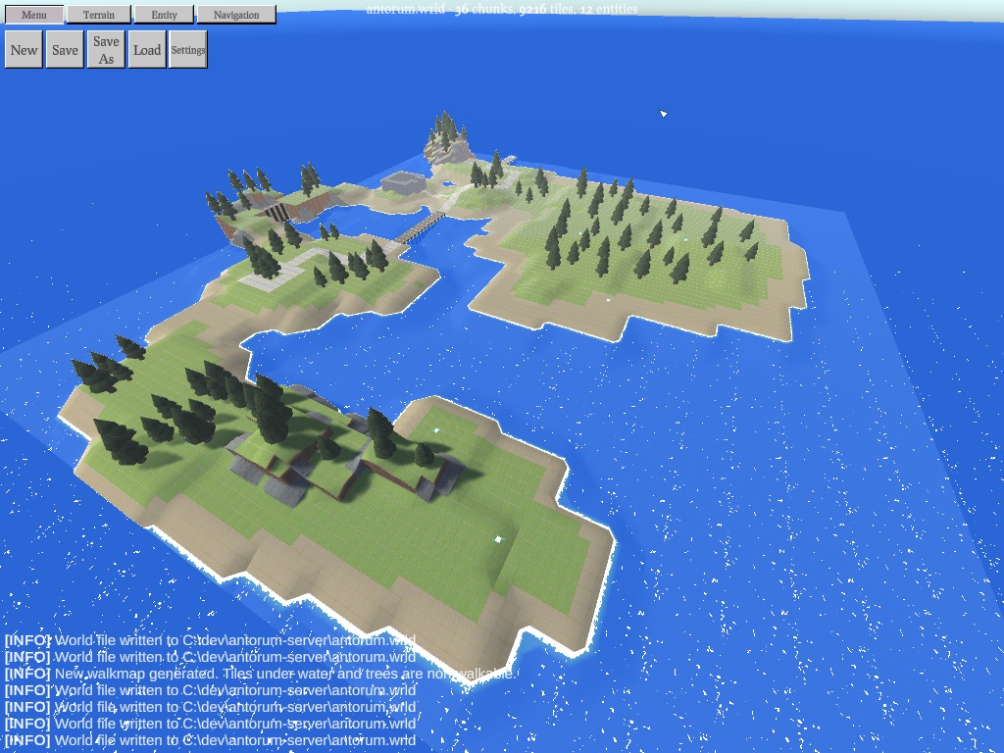The height and width of the screenshot is (753, 1004).
Task: Open the Navigation tab
Action: pyautogui.click(x=236, y=15)
